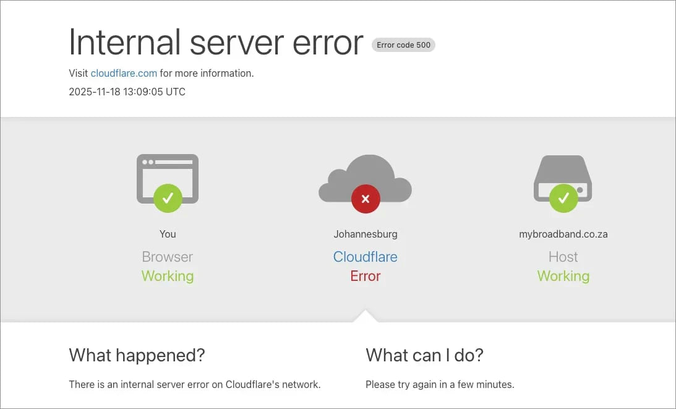This screenshot has height=409, width=676.
Task: Select the 'Internal server error' heading
Action: point(215,42)
